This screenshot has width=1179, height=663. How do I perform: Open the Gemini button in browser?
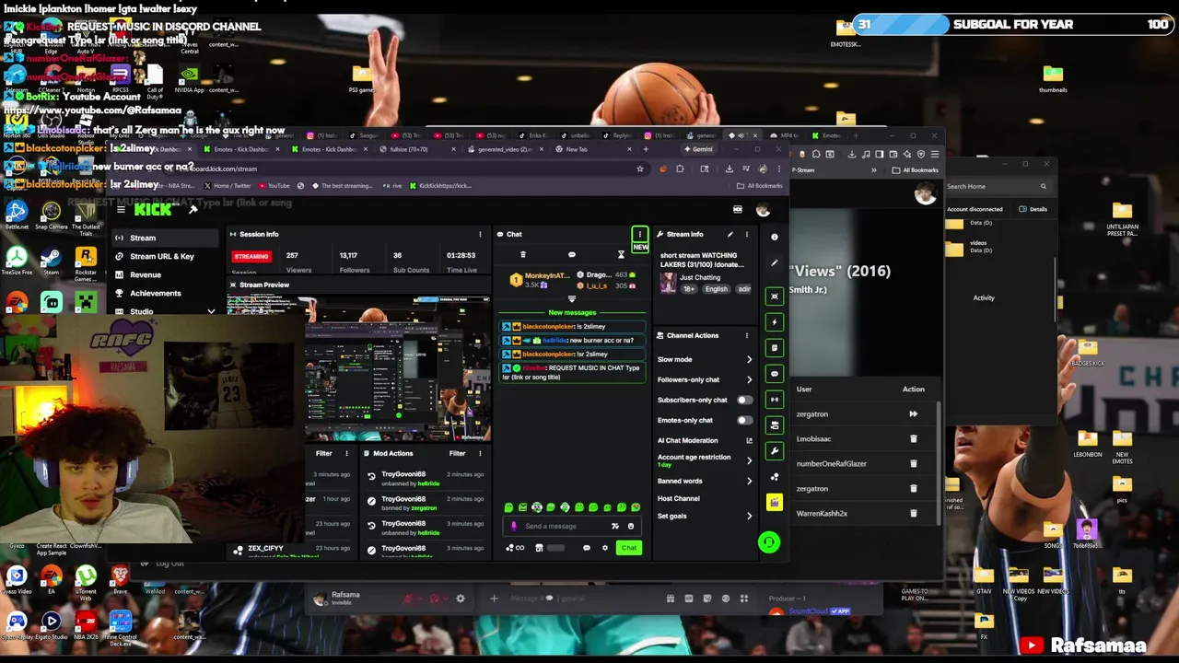pyautogui.click(x=699, y=149)
